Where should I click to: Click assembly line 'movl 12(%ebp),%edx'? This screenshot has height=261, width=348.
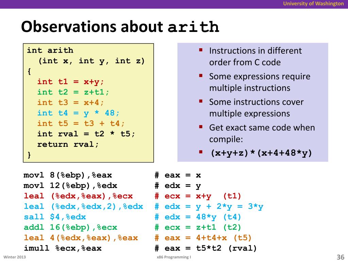[x=71, y=186]
